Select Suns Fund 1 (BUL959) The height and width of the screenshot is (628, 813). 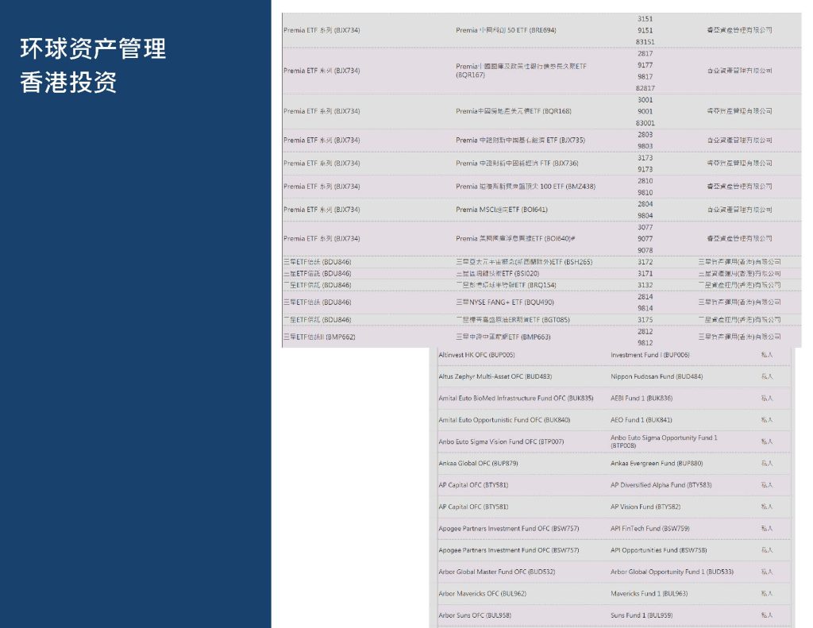tap(642, 615)
